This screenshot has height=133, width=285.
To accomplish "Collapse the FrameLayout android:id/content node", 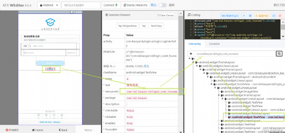I will point(208,77).
